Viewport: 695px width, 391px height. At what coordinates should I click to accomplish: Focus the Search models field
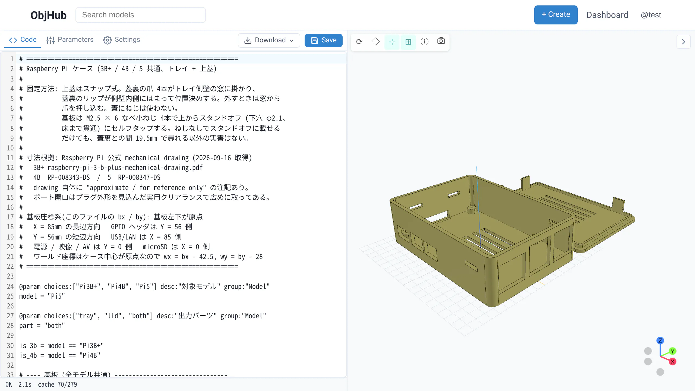coord(140,15)
